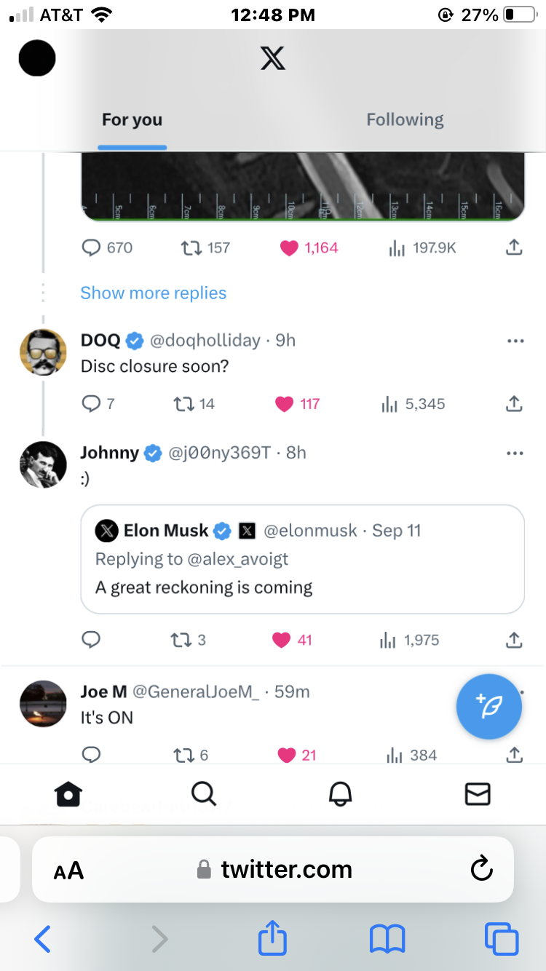
Task: Go to Home feed icon
Action: (x=68, y=793)
